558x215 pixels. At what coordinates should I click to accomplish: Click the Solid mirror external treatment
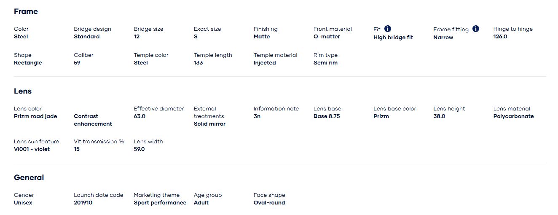pyautogui.click(x=209, y=124)
